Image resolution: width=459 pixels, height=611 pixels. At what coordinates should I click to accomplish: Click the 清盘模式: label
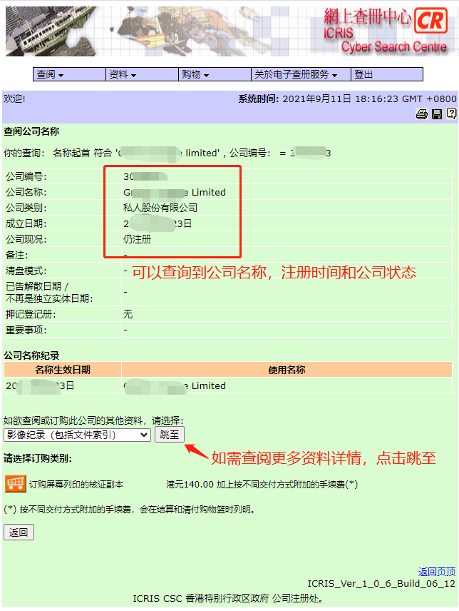[26, 271]
